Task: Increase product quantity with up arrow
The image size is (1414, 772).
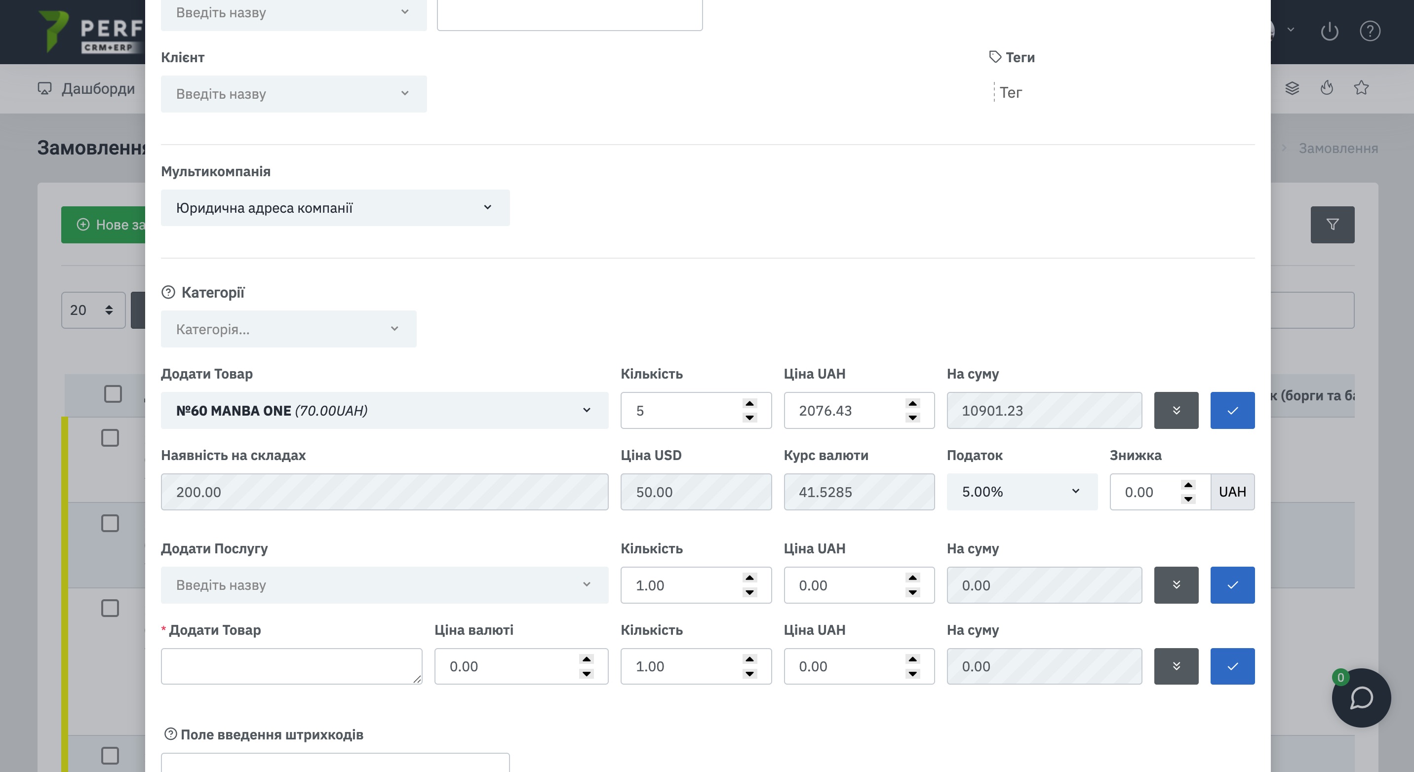Action: 749,403
